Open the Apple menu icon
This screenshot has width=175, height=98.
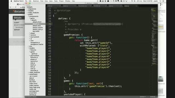(x=11, y=1)
